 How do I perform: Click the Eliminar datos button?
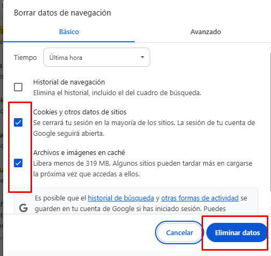[x=237, y=232]
